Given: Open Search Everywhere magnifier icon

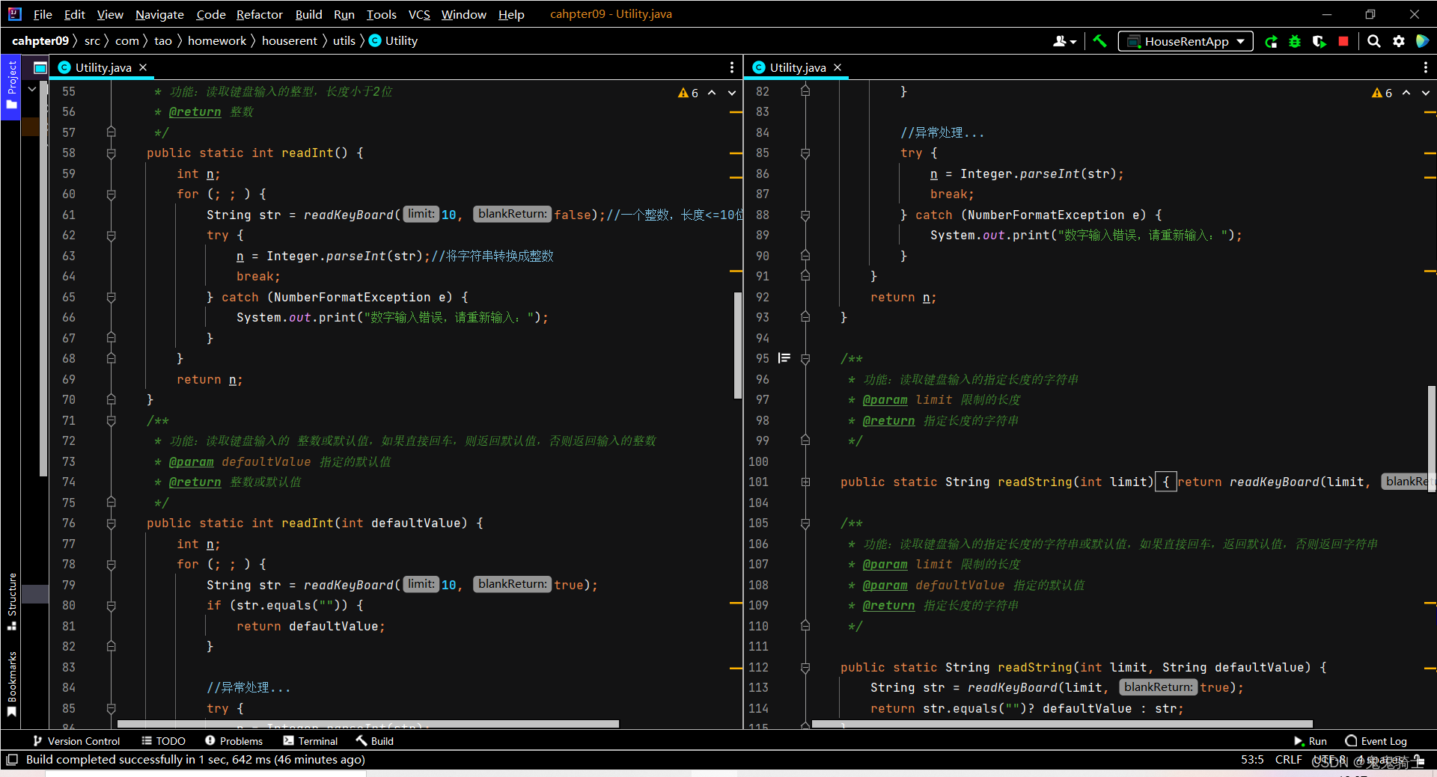Looking at the screenshot, I should click(1374, 41).
